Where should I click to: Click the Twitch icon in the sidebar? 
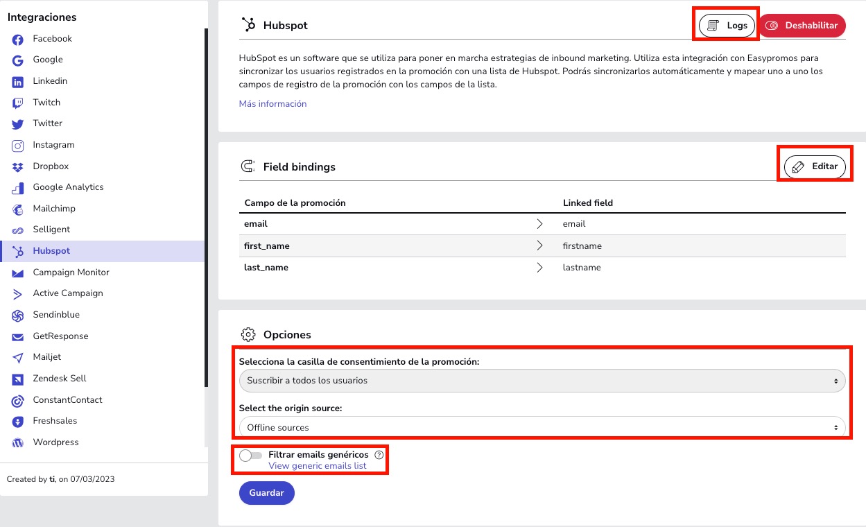18,103
